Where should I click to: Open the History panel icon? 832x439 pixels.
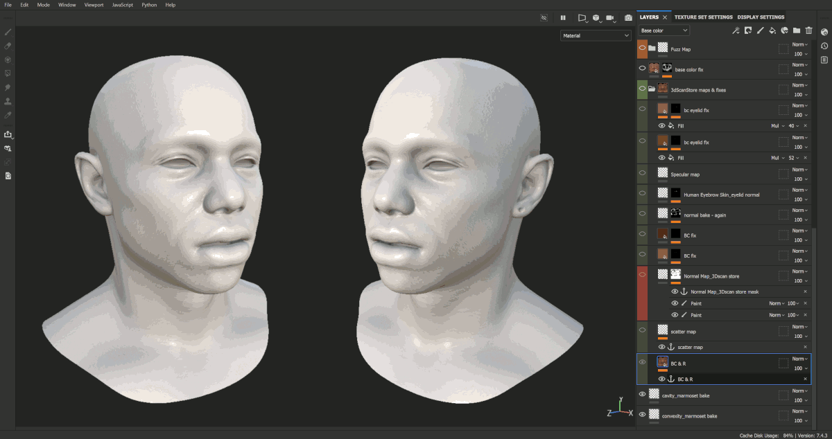tap(824, 46)
